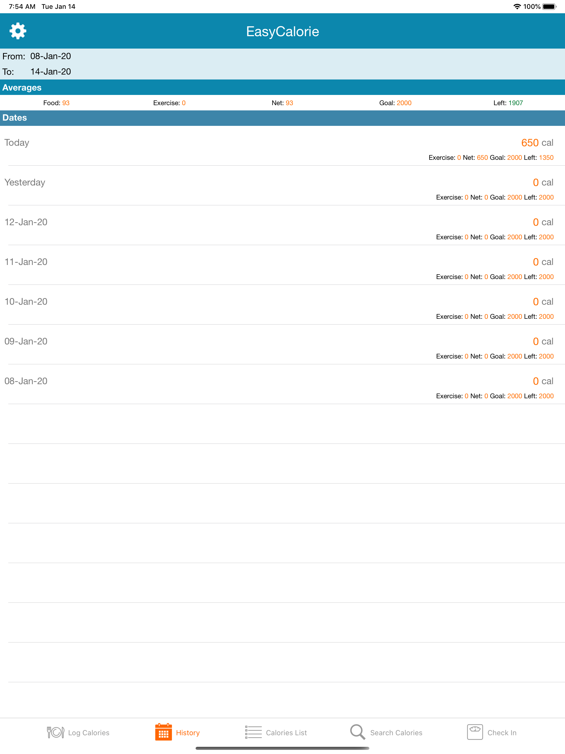Tap the 7:54 AM clock in status bar
Viewport: 565px width, 754px height.
[x=22, y=6]
